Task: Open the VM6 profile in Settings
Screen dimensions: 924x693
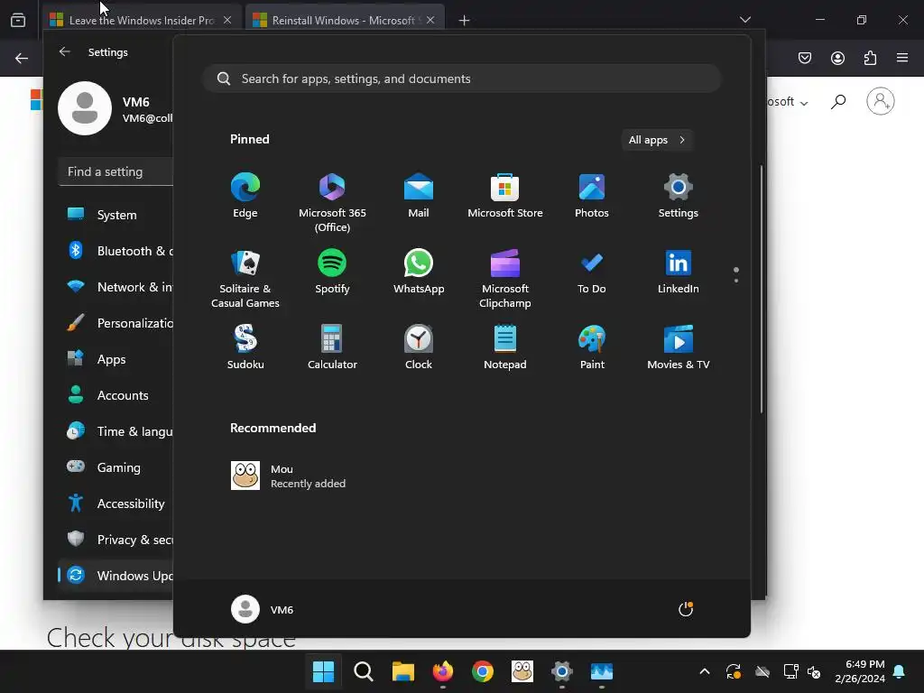Action: pos(115,108)
